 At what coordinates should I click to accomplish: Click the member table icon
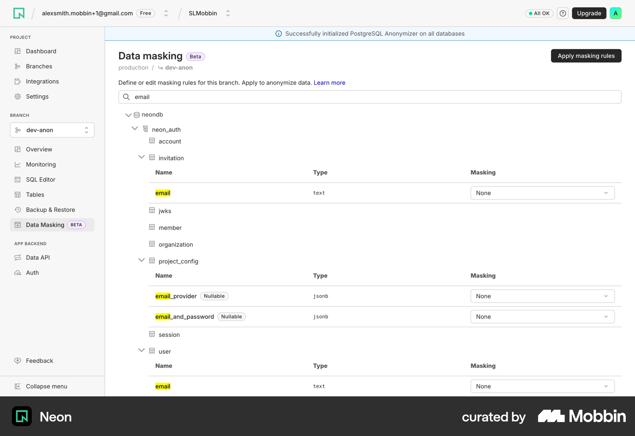click(152, 227)
